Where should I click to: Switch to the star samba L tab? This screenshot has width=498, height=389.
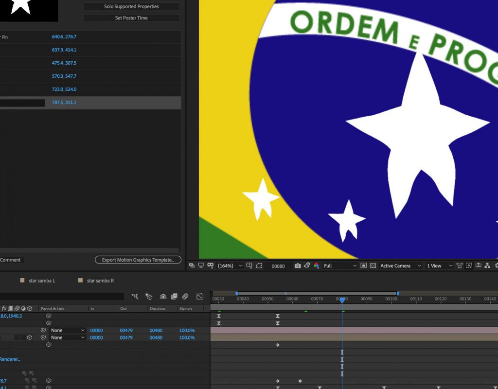pos(42,281)
